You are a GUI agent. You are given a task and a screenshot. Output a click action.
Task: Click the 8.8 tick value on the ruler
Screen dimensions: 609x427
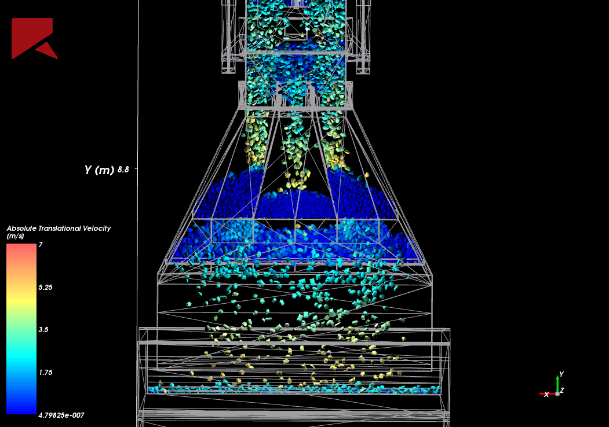pyautogui.click(x=123, y=170)
